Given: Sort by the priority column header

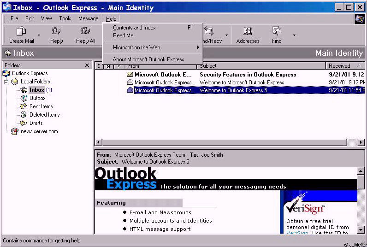Looking at the screenshot, I should pyautogui.click(x=99, y=66).
